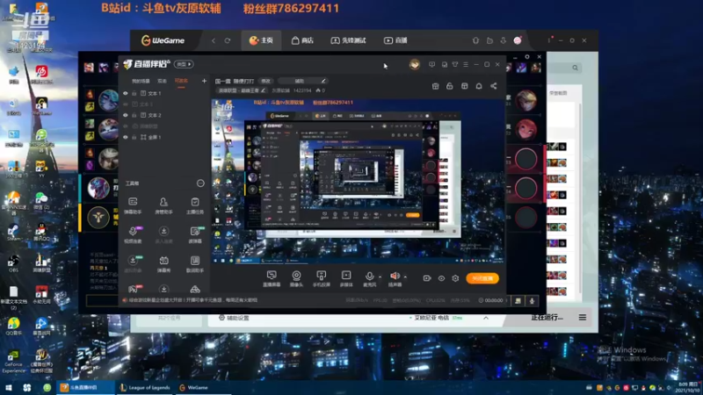703x395 pixels.
Task: Open the WeGame list menu icon beside 正在运行
Action: coord(582,318)
